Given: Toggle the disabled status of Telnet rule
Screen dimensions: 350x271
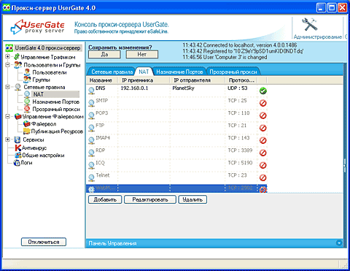Looking at the screenshot, I should click(262, 178).
